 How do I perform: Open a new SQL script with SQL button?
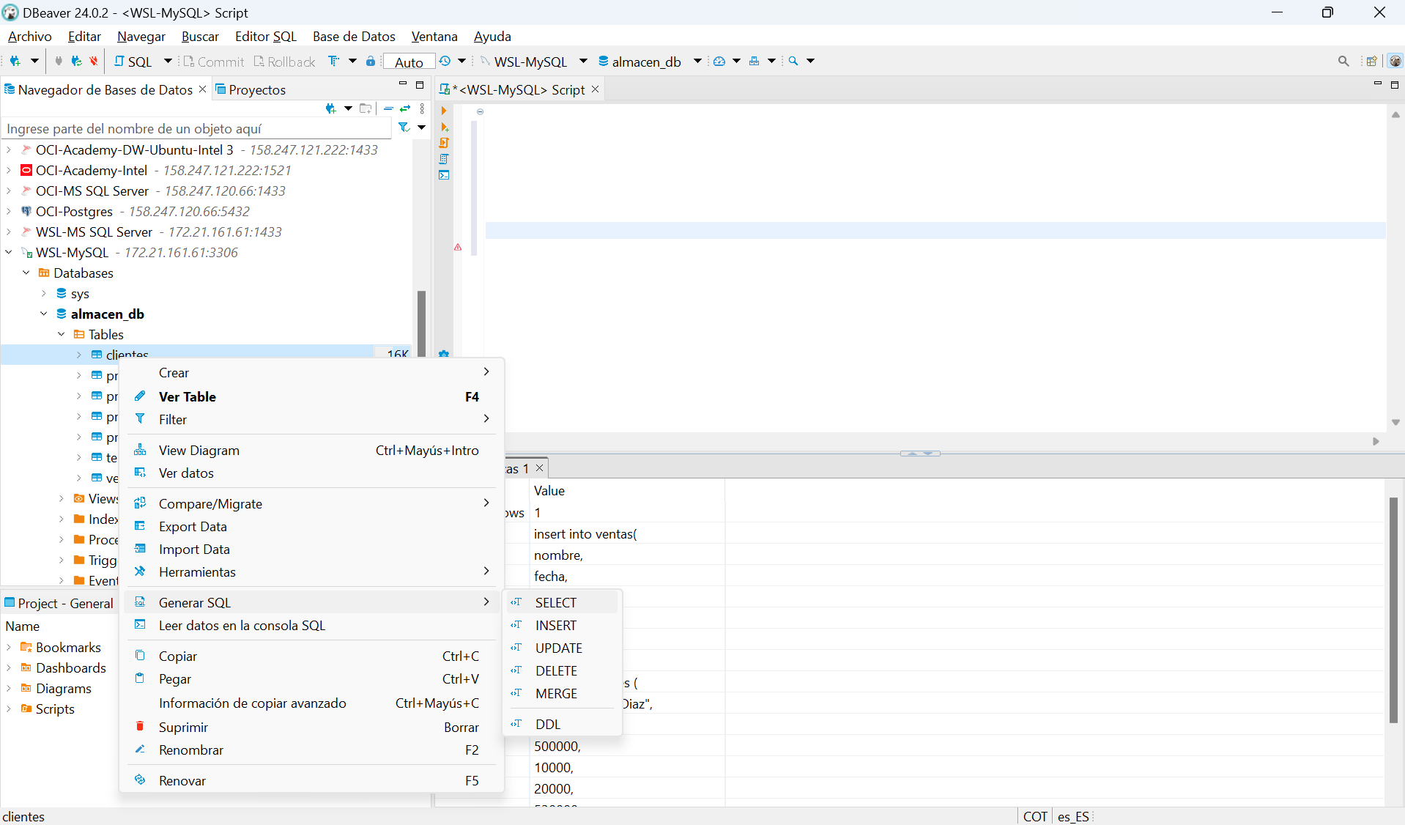coord(133,62)
